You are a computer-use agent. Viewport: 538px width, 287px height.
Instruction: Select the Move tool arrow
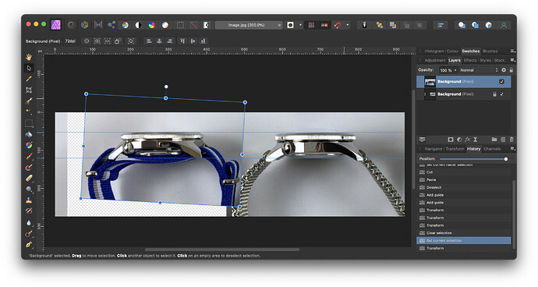(29, 68)
